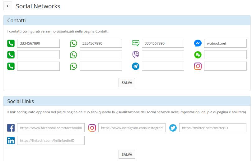Focus the Messenger field containing wubook.net
This screenshot has width=252, height=161.
pyautogui.click(x=225, y=43)
